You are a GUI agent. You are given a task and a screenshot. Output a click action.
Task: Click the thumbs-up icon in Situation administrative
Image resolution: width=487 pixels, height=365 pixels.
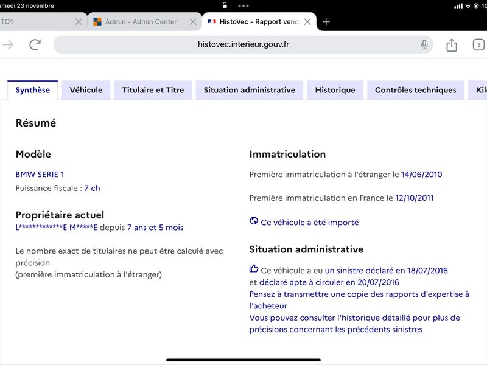coord(254,268)
